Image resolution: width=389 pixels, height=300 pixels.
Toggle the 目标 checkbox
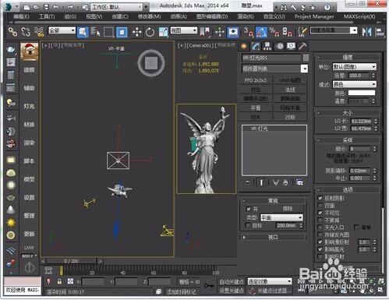pos(248,225)
